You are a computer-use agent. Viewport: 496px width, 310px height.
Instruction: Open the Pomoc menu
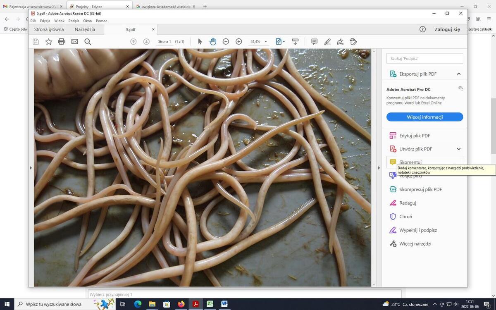point(101,21)
